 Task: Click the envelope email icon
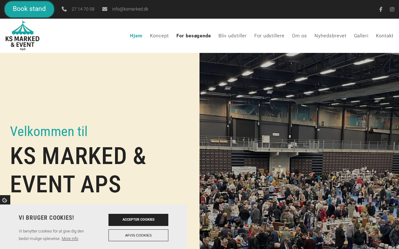click(105, 9)
